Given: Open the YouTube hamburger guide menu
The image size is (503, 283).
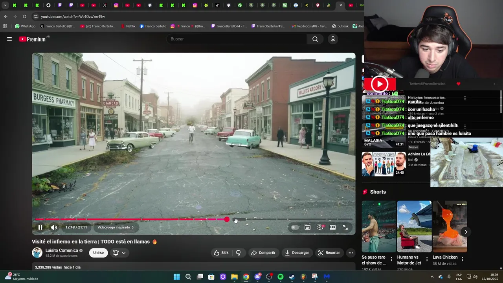Looking at the screenshot, I should (x=9, y=39).
